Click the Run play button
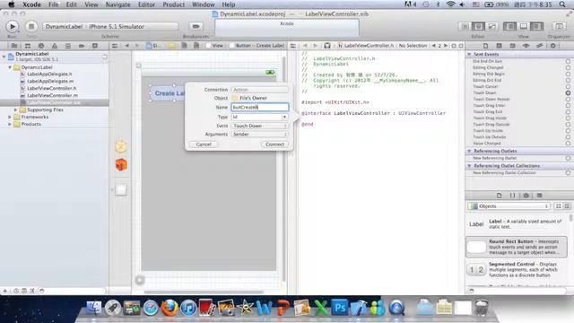This screenshot has height=323, width=574. [12, 26]
